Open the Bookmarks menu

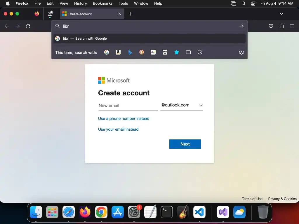click(102, 3)
